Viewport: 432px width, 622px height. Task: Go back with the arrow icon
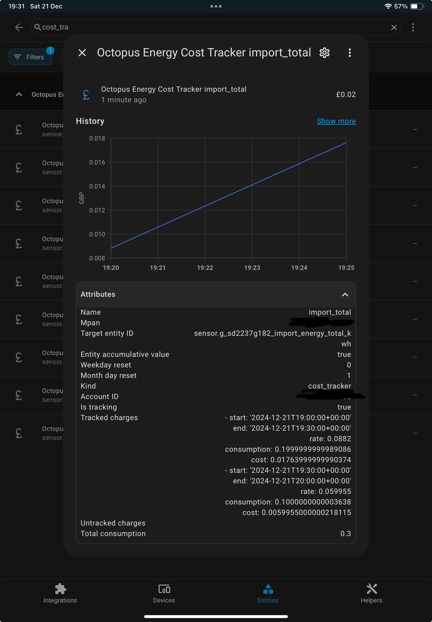19,27
